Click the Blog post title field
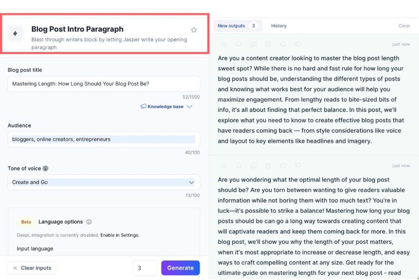419x280 pixels. pyautogui.click(x=104, y=84)
